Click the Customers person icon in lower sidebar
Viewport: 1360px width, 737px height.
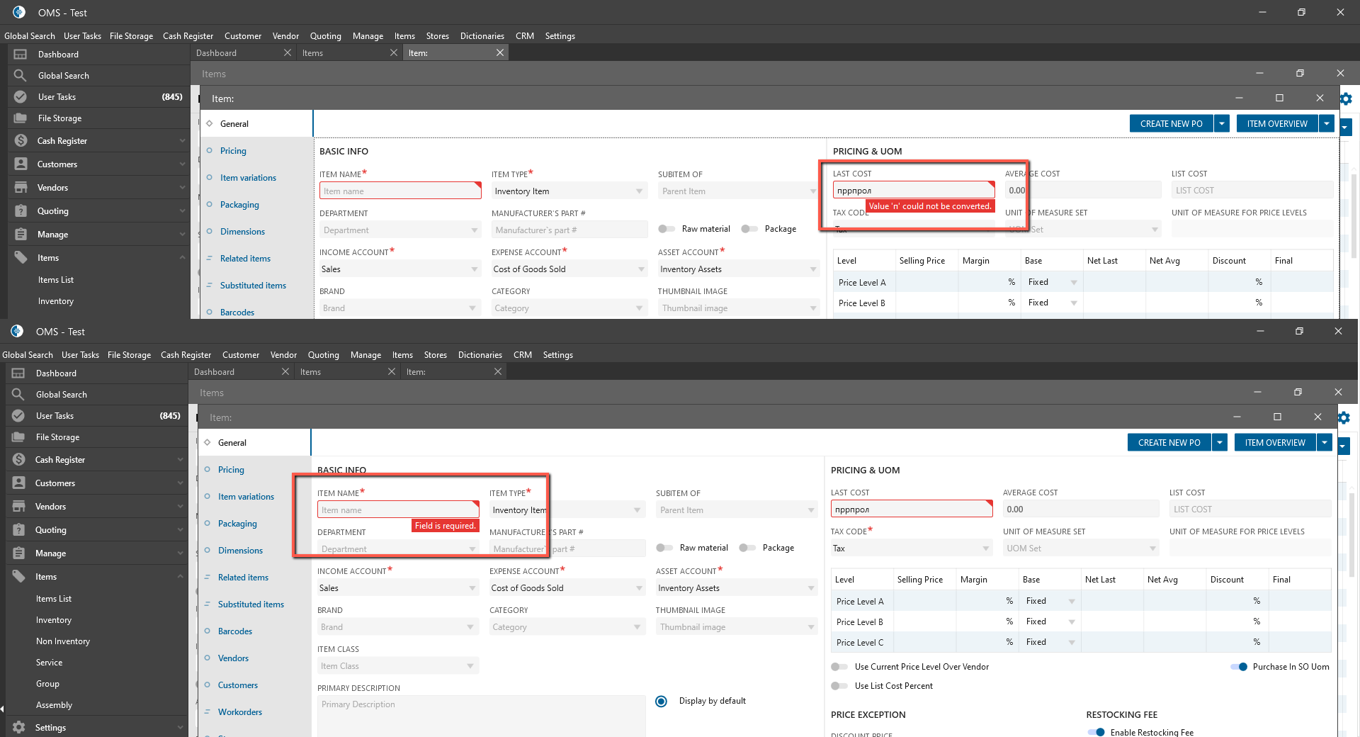coord(18,483)
